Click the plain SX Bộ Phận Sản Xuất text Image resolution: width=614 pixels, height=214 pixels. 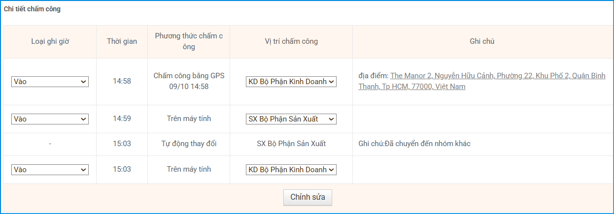click(291, 144)
